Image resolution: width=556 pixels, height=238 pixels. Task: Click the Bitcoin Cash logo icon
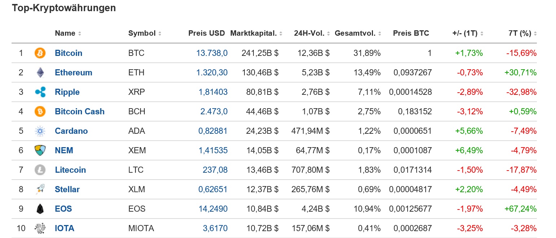[x=40, y=112]
